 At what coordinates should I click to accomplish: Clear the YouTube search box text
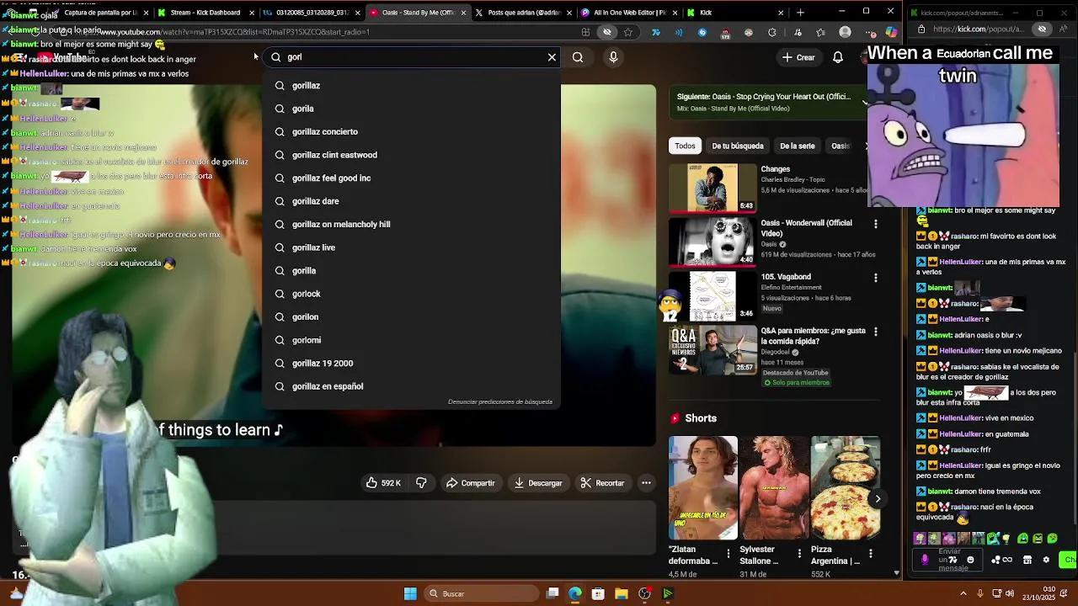(552, 57)
